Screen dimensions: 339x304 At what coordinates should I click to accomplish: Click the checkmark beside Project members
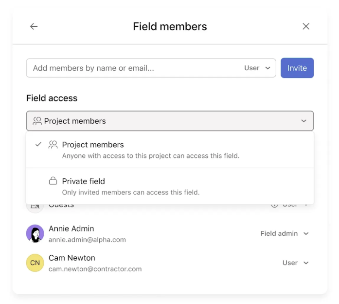pos(38,144)
